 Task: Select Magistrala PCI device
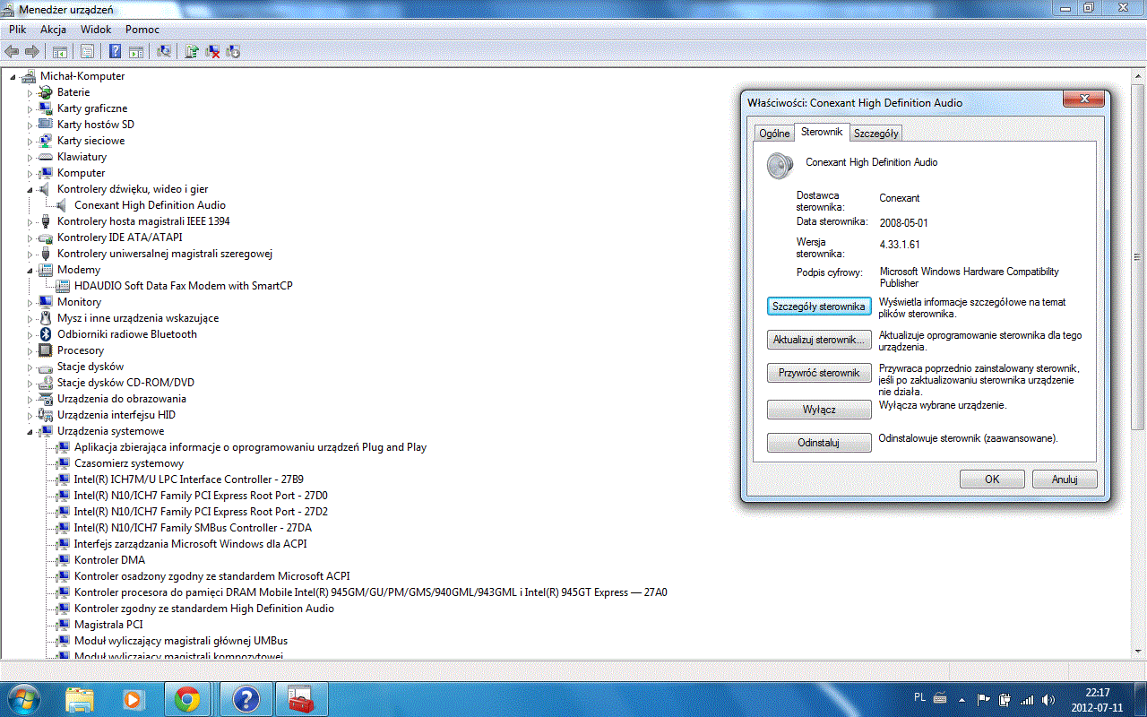(x=108, y=625)
